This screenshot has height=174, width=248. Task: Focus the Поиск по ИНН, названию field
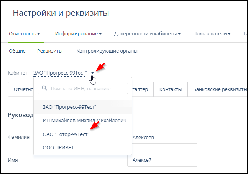click(86, 88)
